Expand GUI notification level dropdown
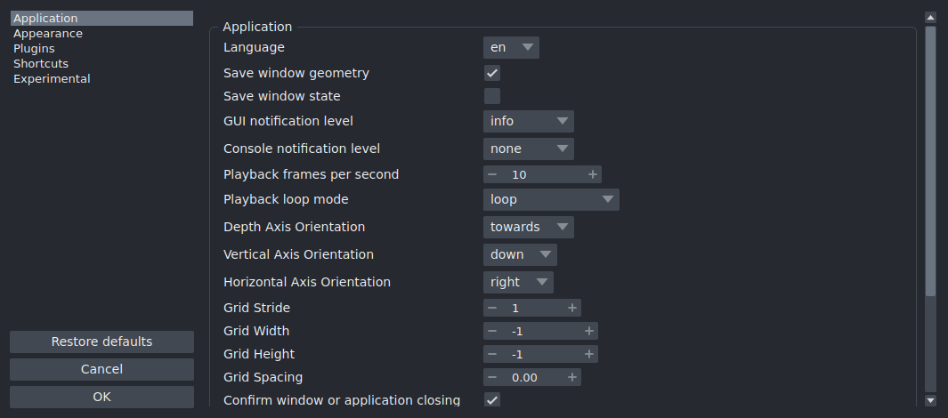Viewport: 948px width, 418px height. (x=529, y=121)
